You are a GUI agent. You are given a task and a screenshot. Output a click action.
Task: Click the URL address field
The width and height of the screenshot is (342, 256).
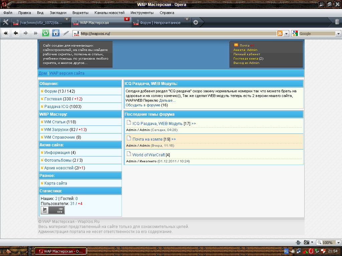coord(178,34)
